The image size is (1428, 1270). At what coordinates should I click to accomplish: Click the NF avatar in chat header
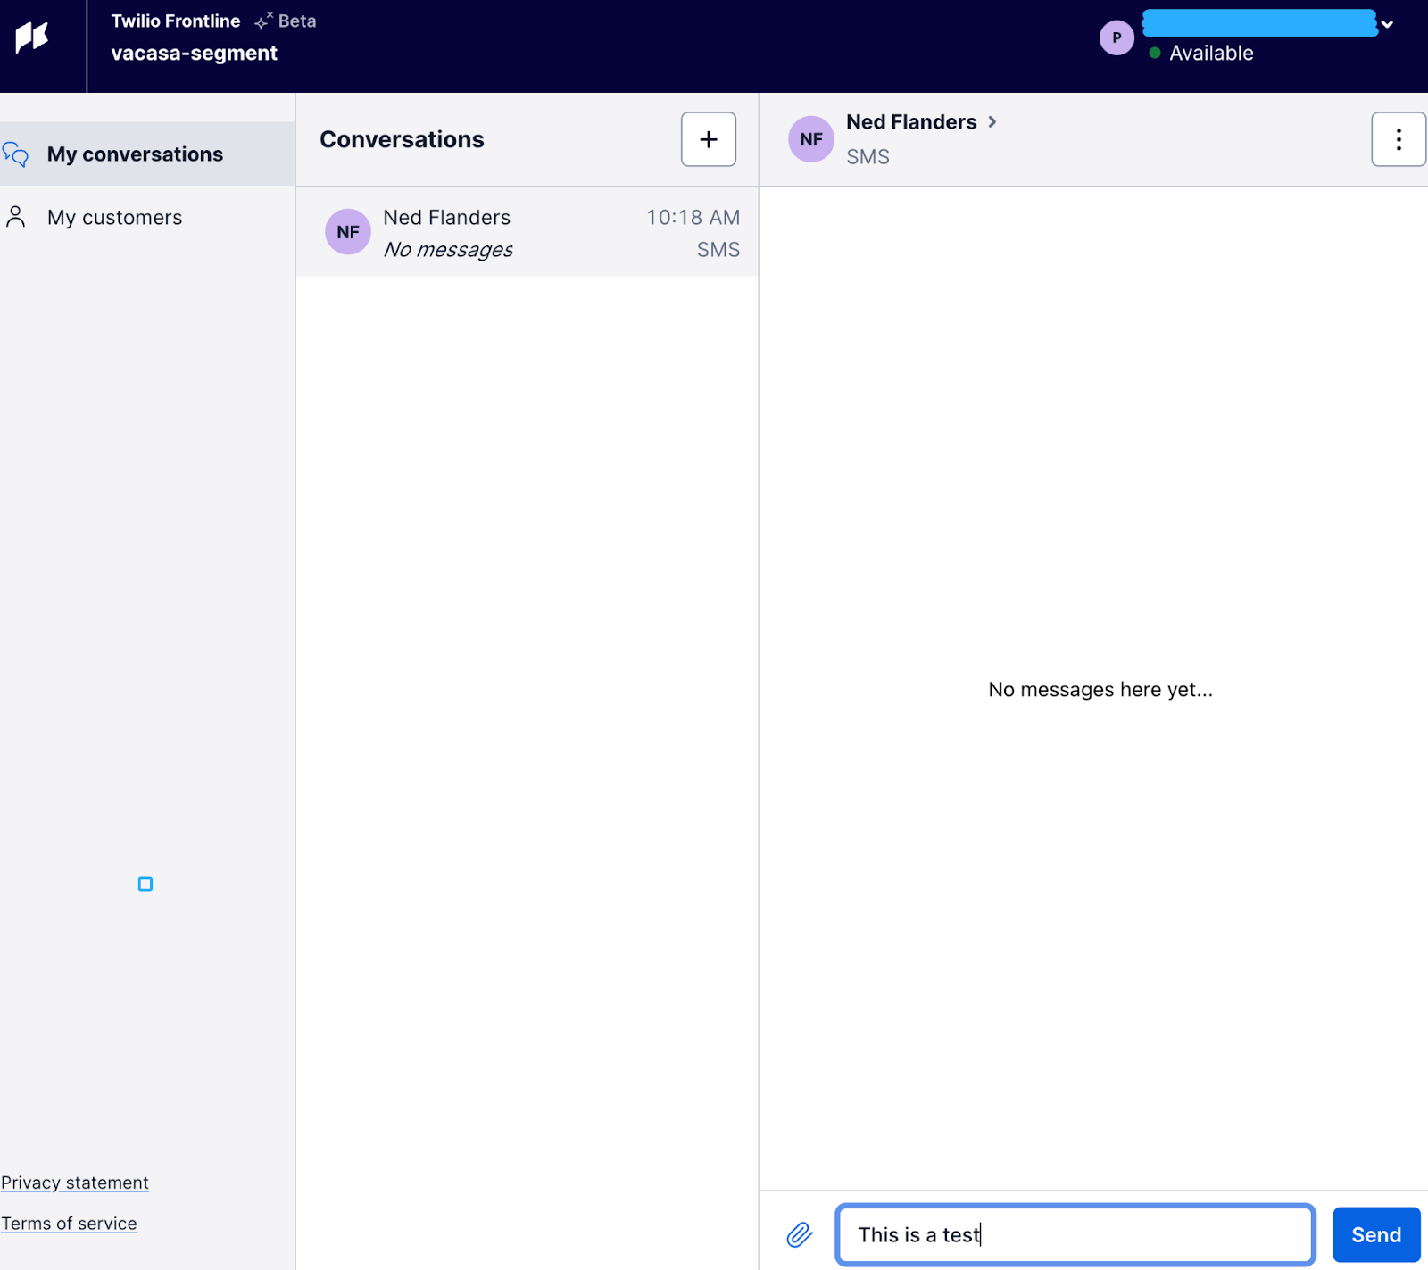pos(810,139)
